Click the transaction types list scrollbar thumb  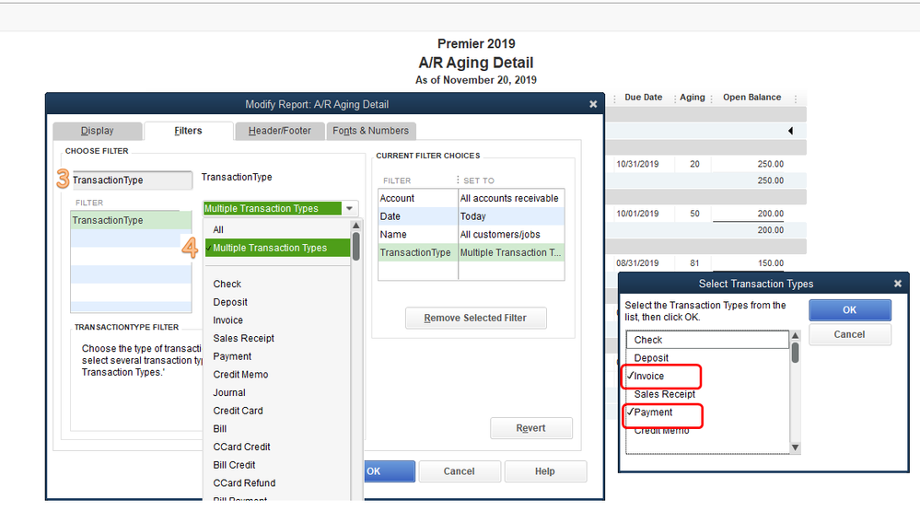pos(796,353)
